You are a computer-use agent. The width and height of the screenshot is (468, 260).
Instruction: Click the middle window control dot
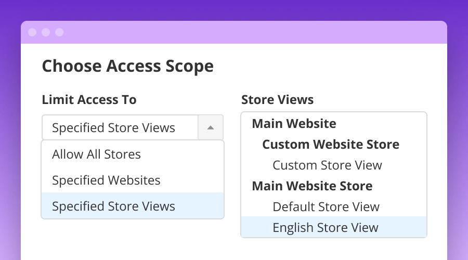(x=46, y=32)
